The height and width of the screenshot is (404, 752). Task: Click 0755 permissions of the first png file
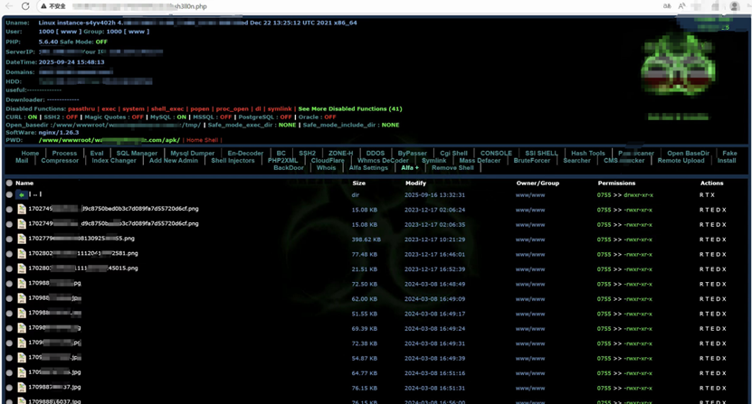pos(604,210)
